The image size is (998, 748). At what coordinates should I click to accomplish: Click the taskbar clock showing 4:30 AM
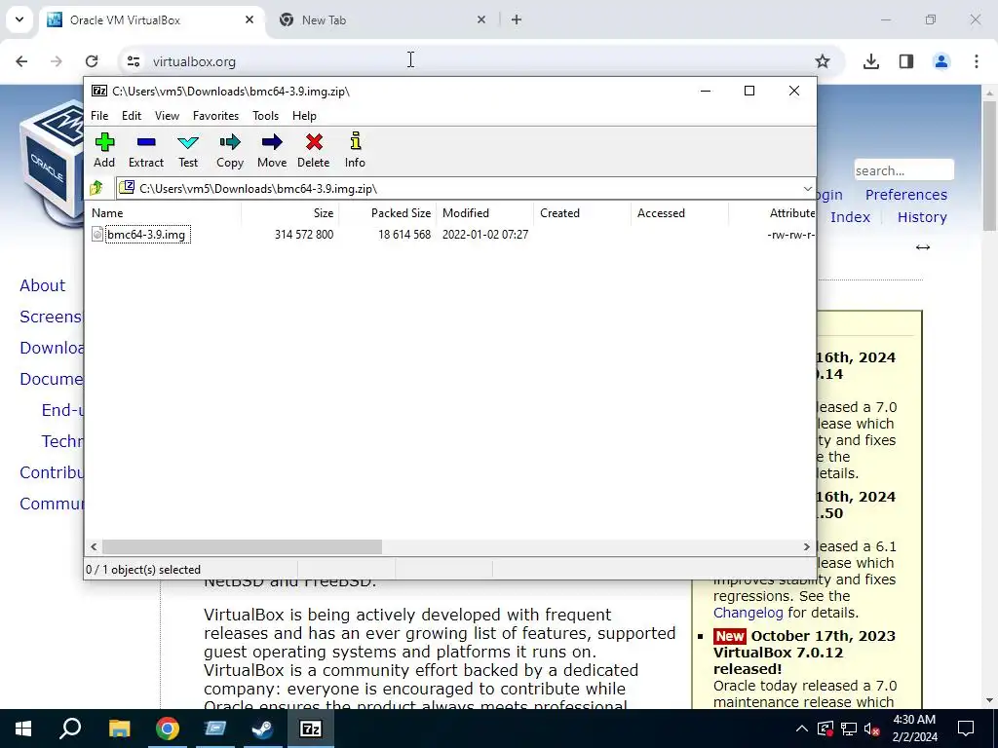(x=914, y=729)
